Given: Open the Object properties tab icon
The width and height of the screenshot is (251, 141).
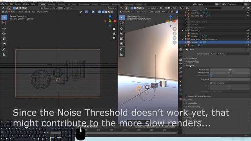Looking at the screenshot, I should [180, 81].
